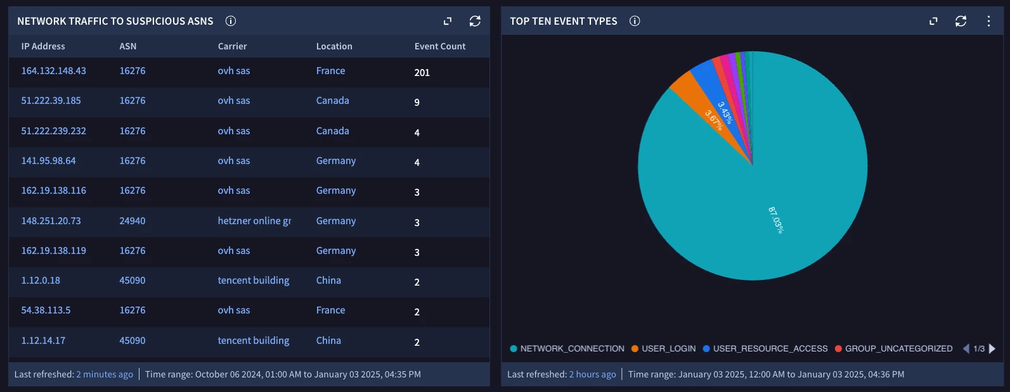
Task: Click '2 minutes ago' last refreshed link
Action: click(105, 374)
